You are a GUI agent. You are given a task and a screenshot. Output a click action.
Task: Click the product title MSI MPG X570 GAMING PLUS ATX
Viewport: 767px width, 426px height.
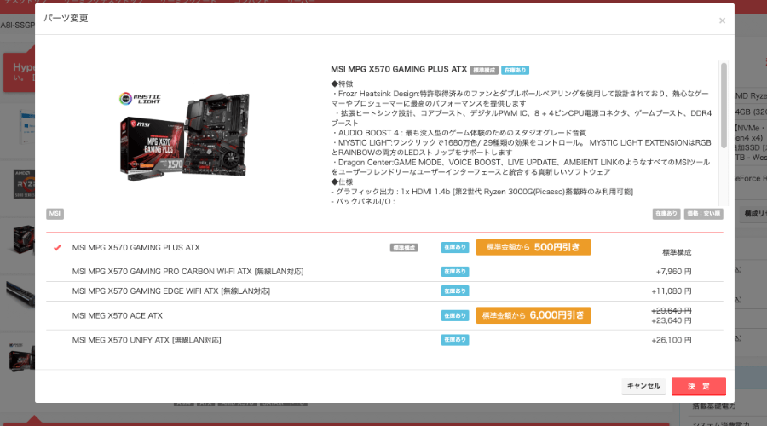tap(399, 70)
